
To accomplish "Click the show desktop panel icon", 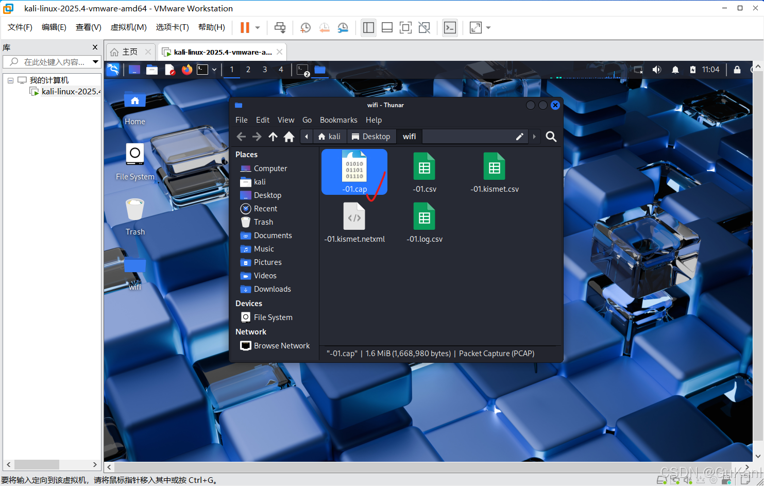I will tap(134, 70).
